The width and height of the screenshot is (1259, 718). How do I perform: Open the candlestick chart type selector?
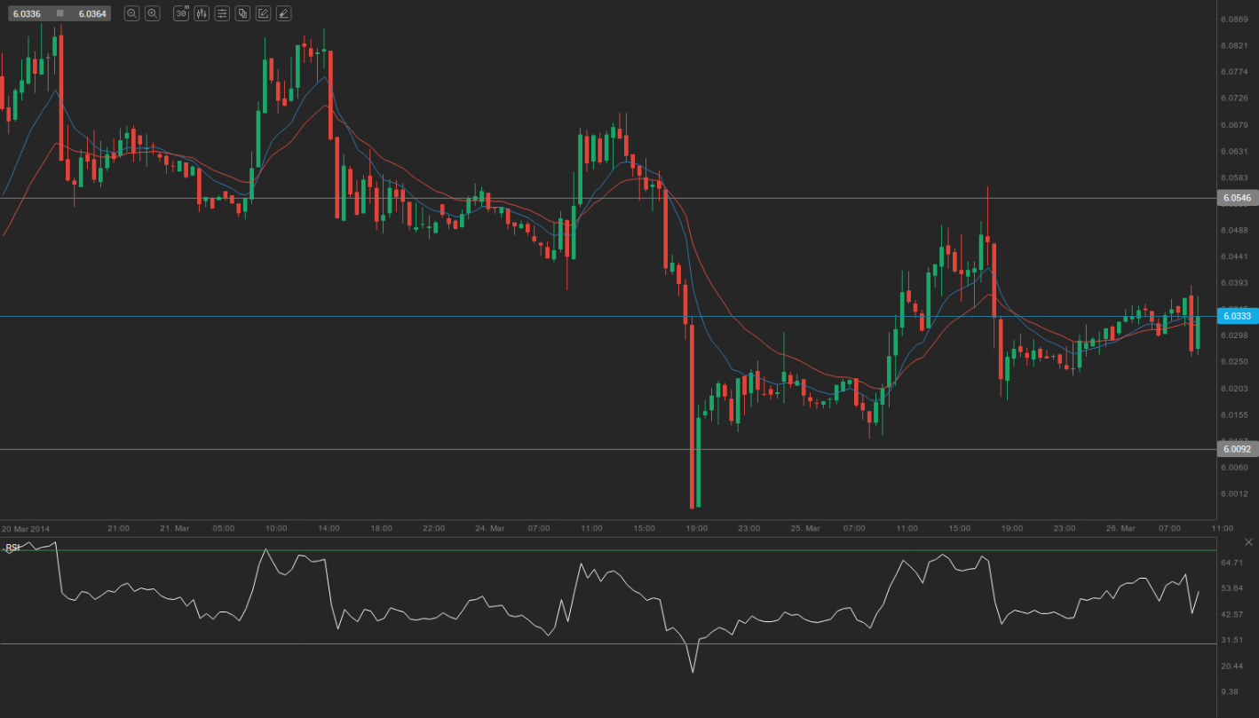(x=202, y=13)
